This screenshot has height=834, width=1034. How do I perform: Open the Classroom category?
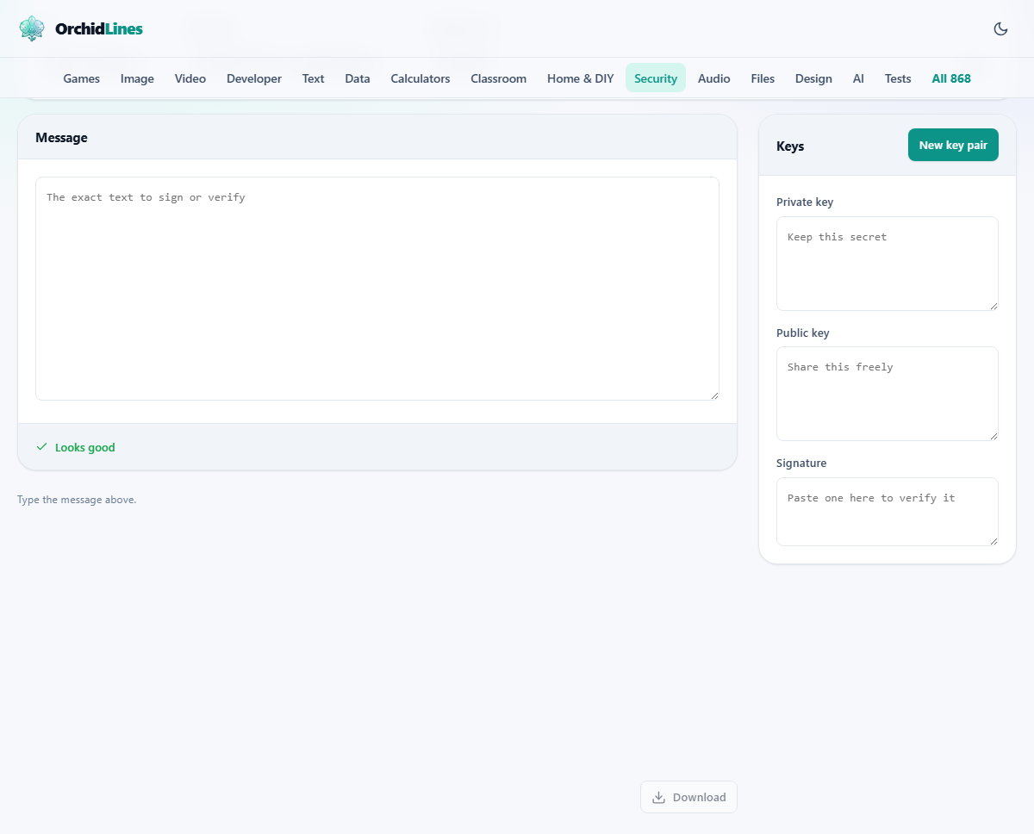click(x=498, y=78)
